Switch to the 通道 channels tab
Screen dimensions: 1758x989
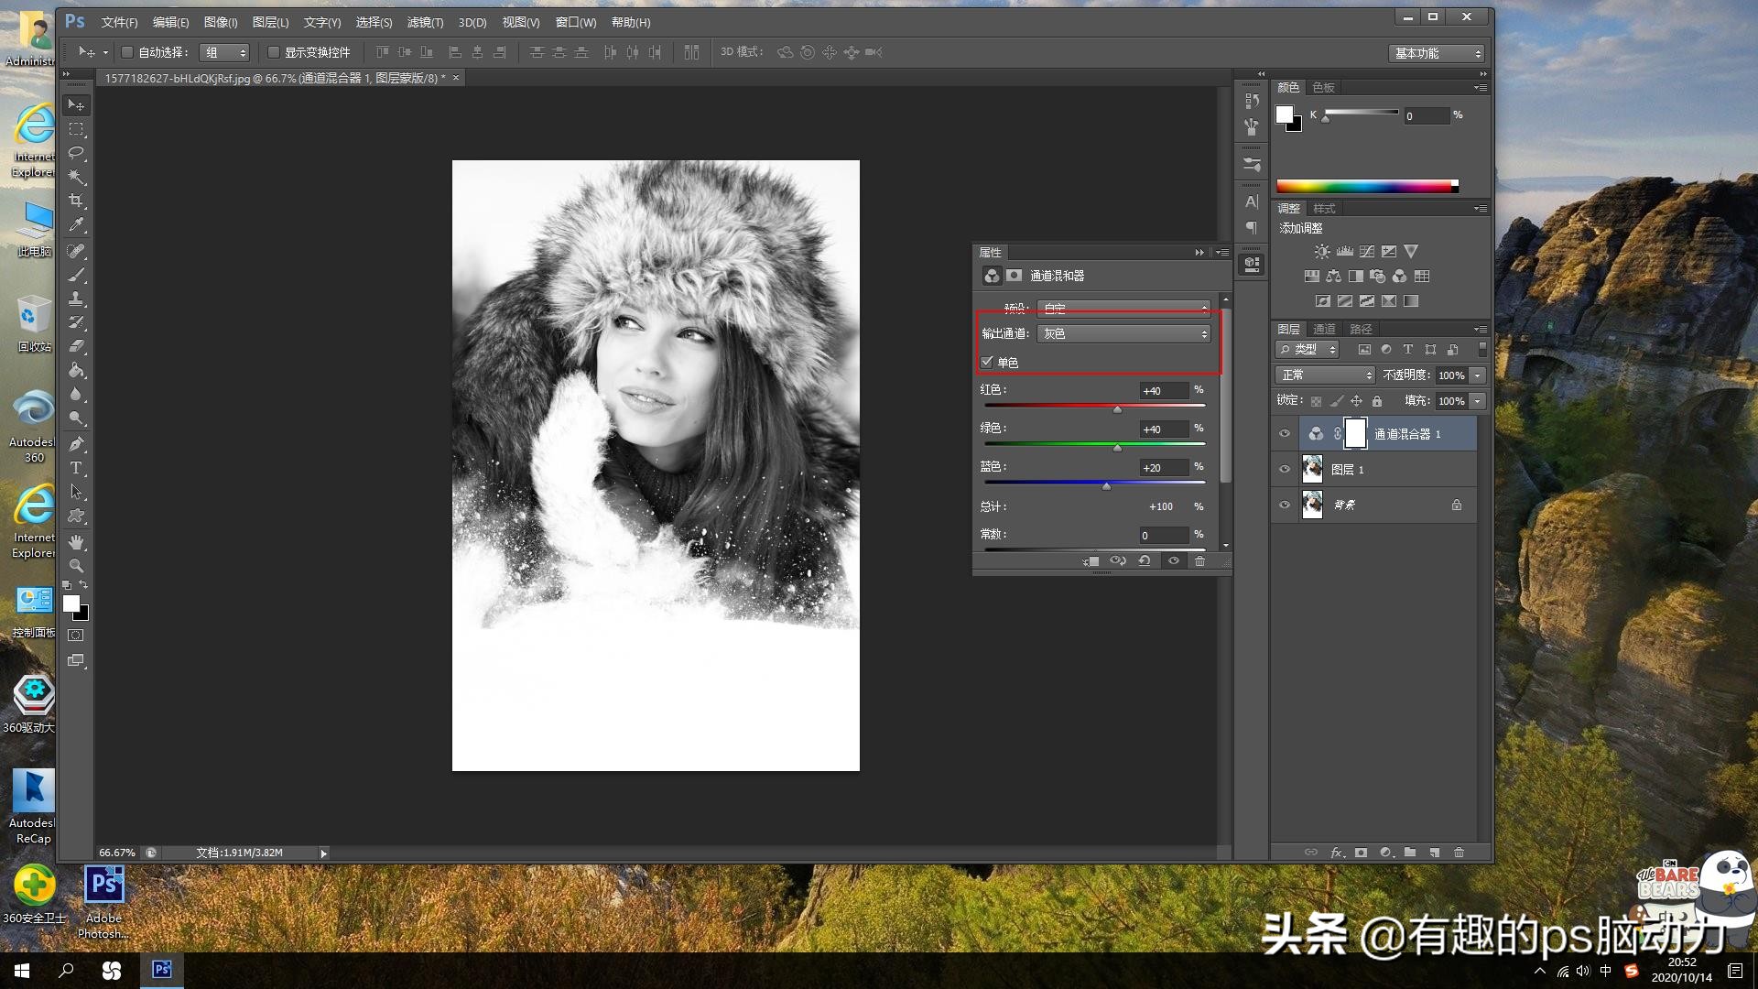point(1324,330)
